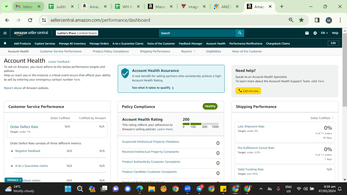Click Report abuse link
347x195 pixels.
coord(13,88)
